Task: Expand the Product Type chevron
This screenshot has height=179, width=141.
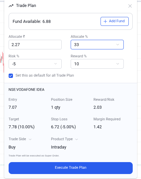Action: tap(77, 139)
